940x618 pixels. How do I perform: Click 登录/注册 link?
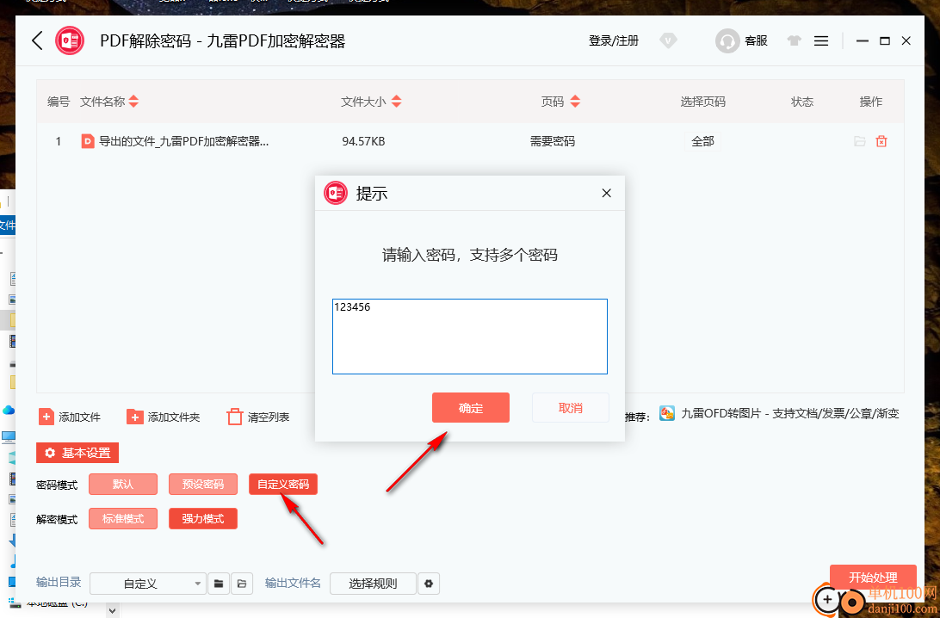(613, 40)
